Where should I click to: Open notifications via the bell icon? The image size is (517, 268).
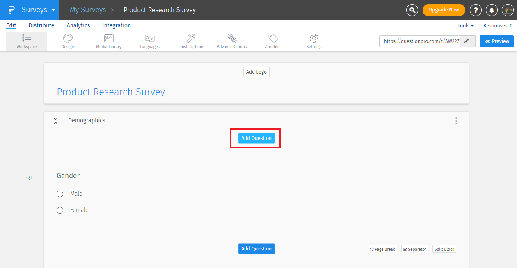pos(492,10)
